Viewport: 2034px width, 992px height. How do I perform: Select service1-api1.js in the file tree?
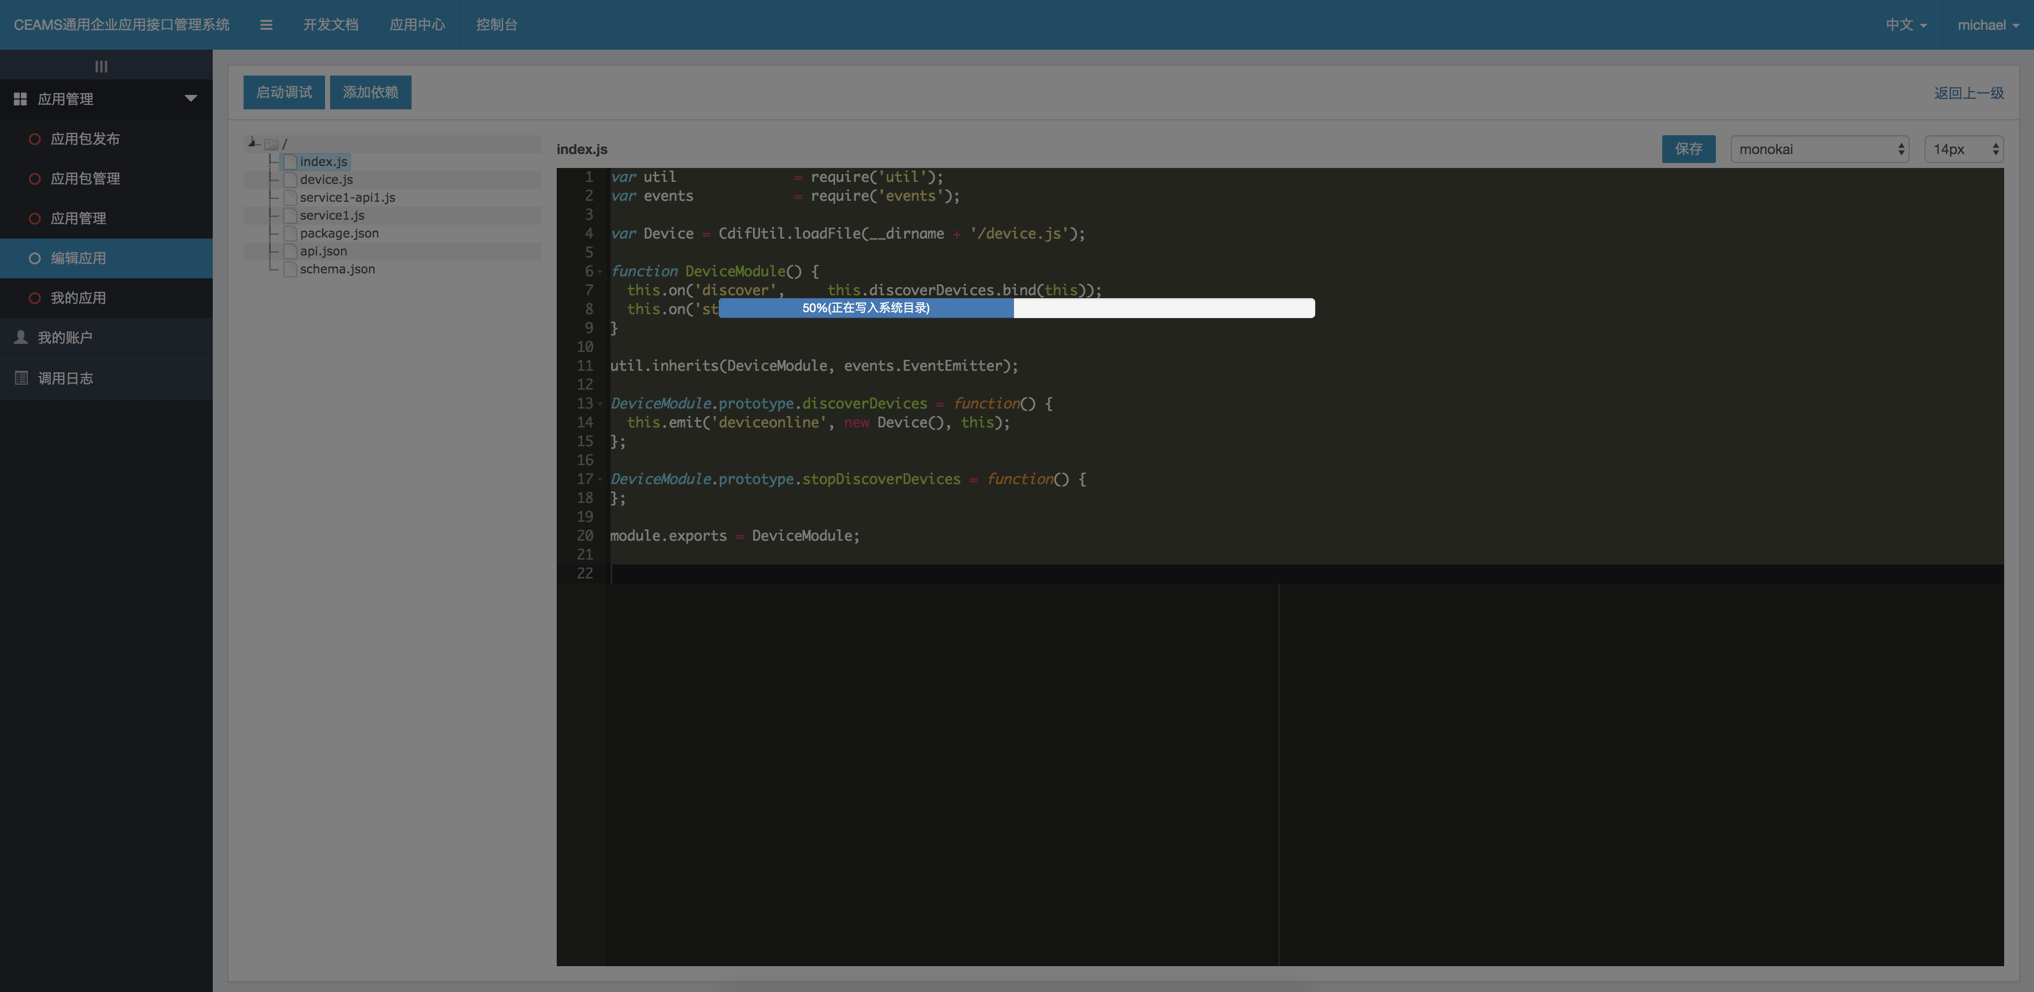347,197
